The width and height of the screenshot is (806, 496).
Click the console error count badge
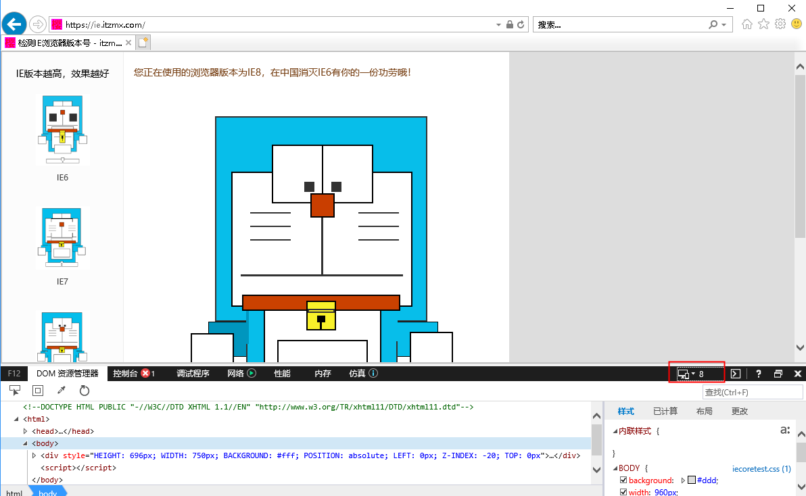[x=145, y=373]
